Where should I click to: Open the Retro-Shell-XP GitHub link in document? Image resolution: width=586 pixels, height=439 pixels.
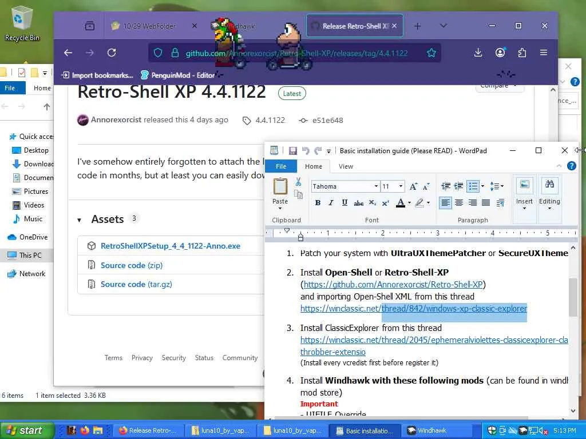point(393,285)
